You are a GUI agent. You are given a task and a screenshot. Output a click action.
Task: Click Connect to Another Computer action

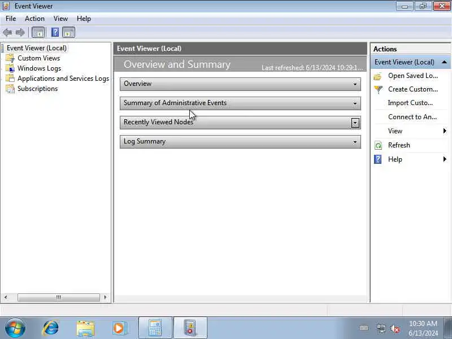[412, 117]
